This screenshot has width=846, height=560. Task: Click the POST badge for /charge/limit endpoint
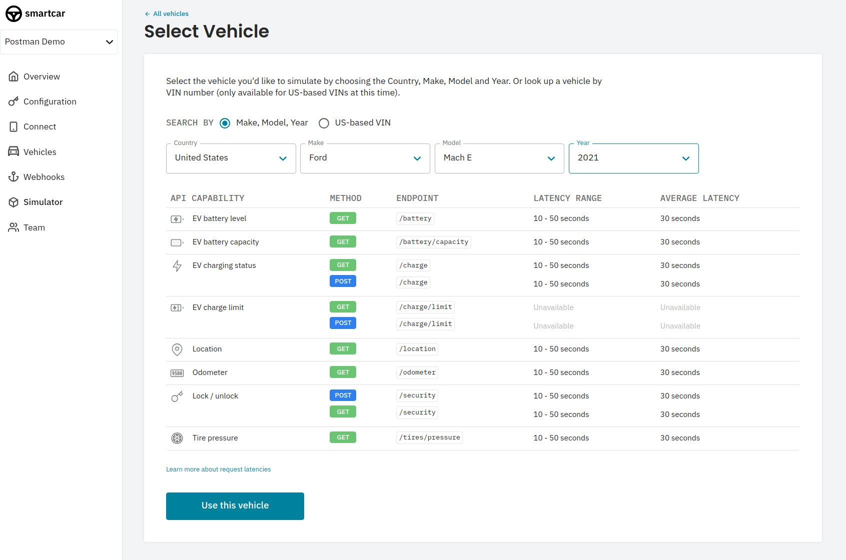(x=343, y=322)
